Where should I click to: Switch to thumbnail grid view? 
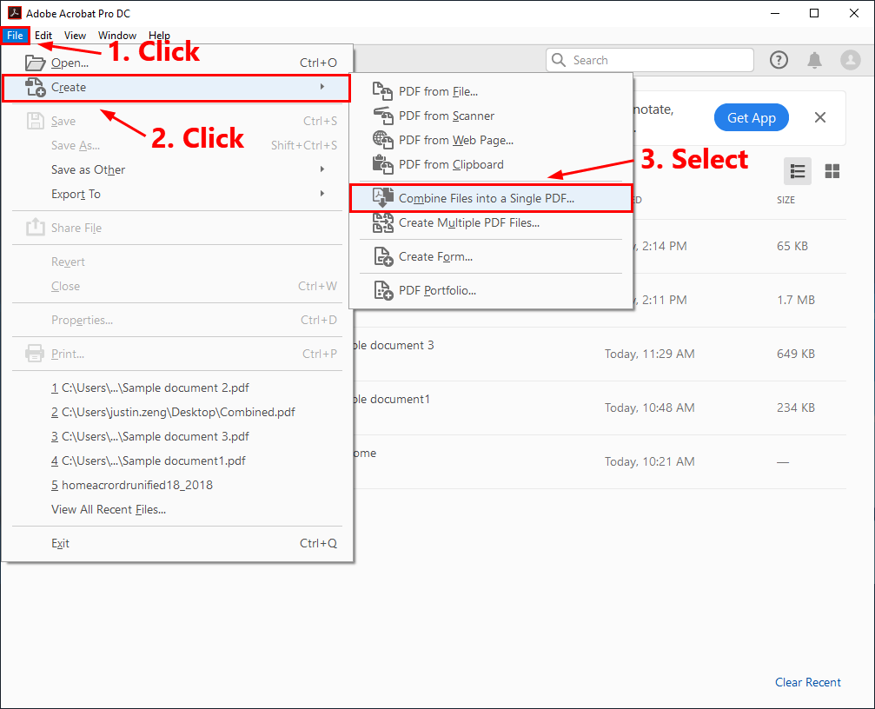[x=832, y=170]
